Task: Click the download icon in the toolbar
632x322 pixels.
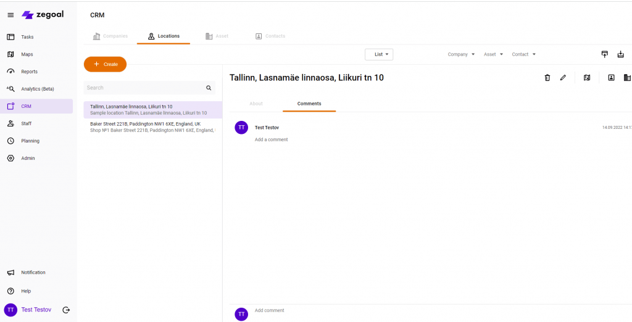Action: pyautogui.click(x=621, y=54)
